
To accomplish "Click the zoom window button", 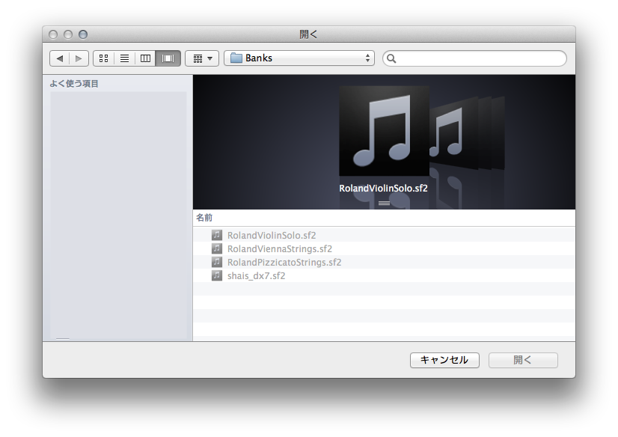I will point(83,34).
